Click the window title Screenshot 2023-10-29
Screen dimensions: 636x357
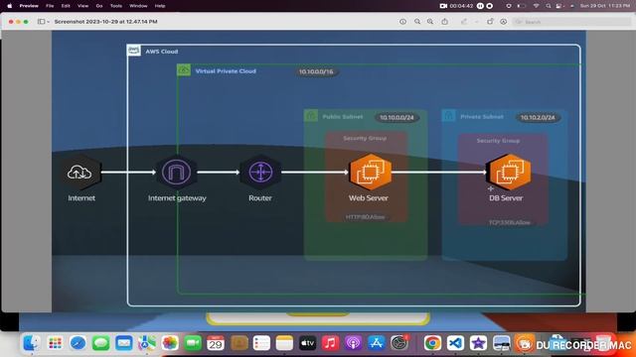coord(106,22)
